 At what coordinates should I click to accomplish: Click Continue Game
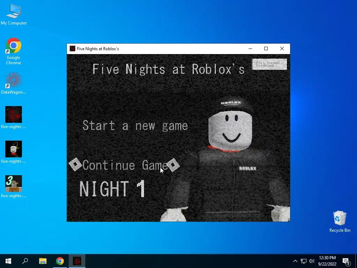pos(125,165)
